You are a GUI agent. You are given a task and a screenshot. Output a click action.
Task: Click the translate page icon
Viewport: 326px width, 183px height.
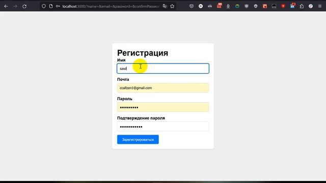coord(165,6)
